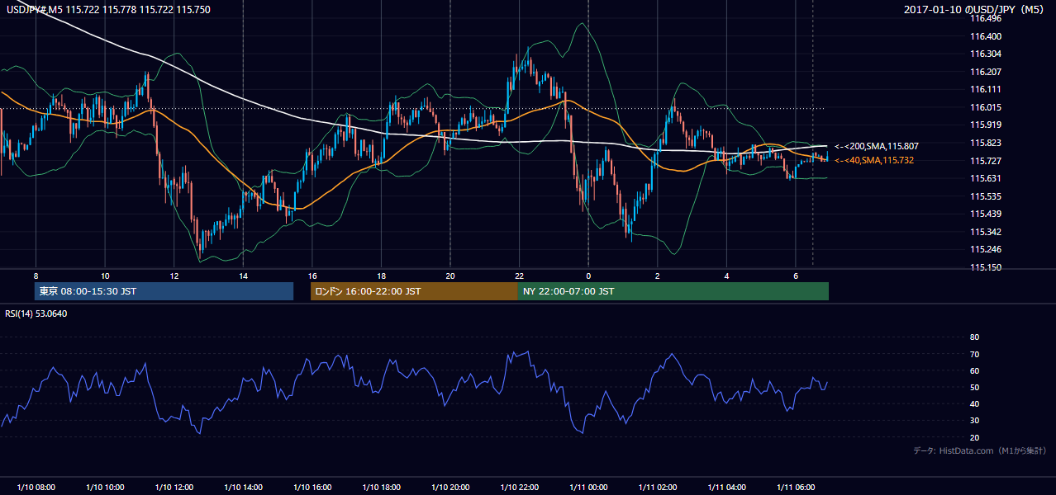The width and height of the screenshot is (1056, 495).
Task: Click hour label 10 on the price chart axis
Action: 105,276
